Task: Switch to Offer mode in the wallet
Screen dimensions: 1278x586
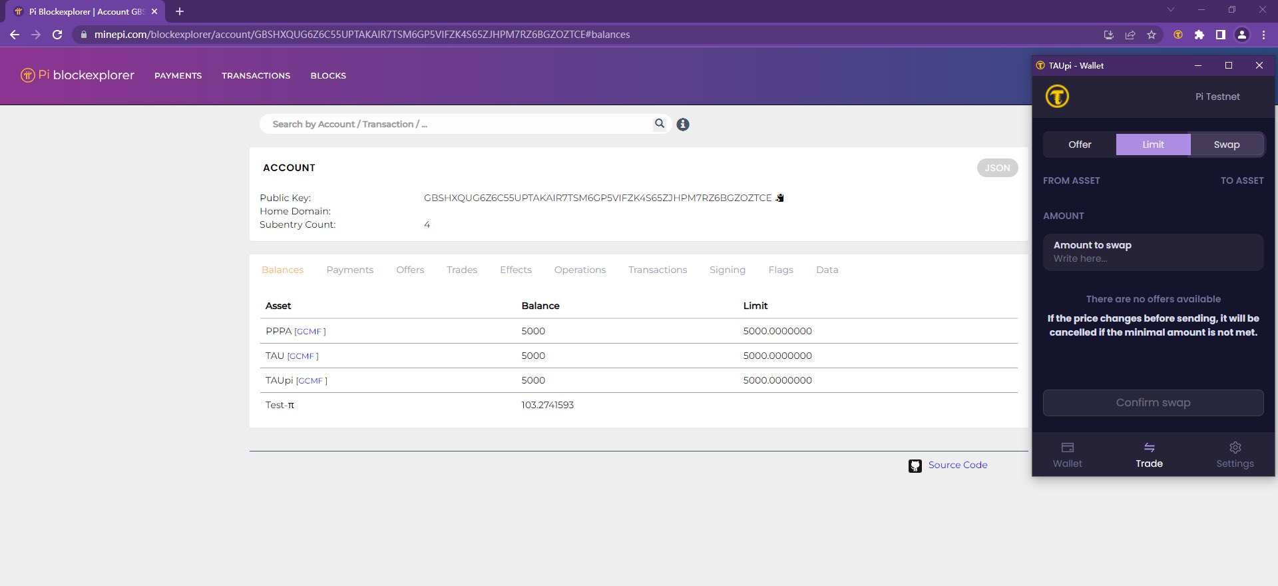Action: (x=1080, y=145)
